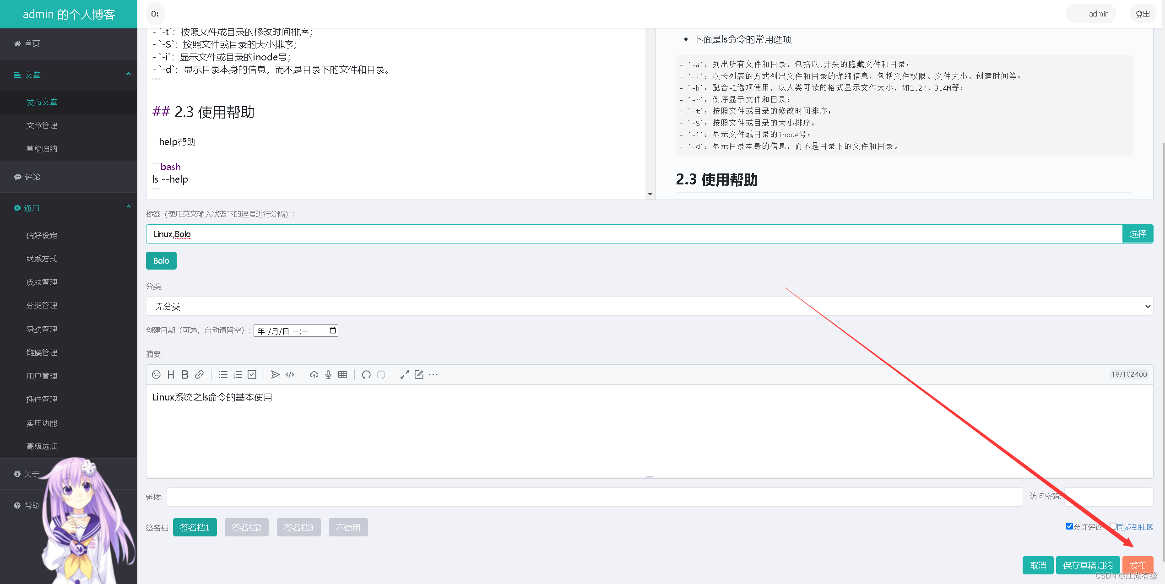This screenshot has height=584, width=1165.
Task: Click the 取消 button
Action: pyautogui.click(x=1038, y=565)
